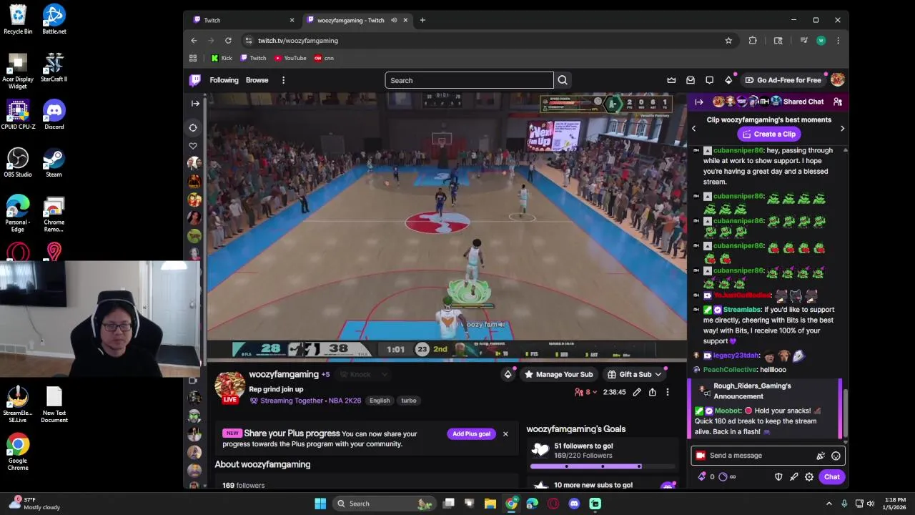Bookmark this page with the star icon
Screen dimensions: 915x515
coord(728,41)
